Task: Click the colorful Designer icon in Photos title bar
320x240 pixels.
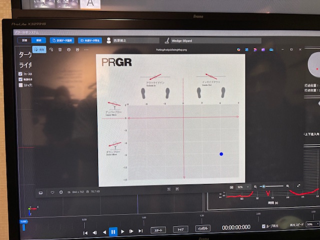Action: [238, 49]
